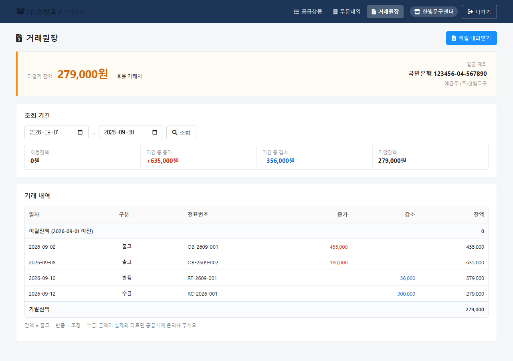Click 예금주 (주)한빛교구 text

466,84
